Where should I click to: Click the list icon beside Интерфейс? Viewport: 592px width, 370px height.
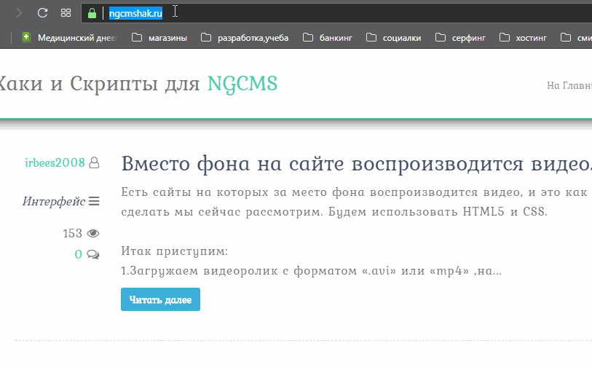tap(94, 201)
